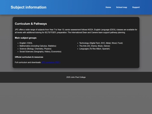This screenshot has height=114, width=152.
Task: Click 'Science (Biology, Chemistry, Physics)' list item
Action: pos(35,49)
